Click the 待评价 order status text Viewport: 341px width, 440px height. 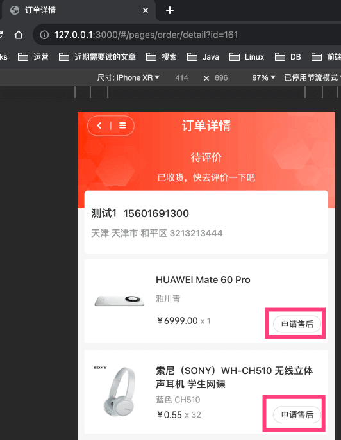click(x=206, y=157)
